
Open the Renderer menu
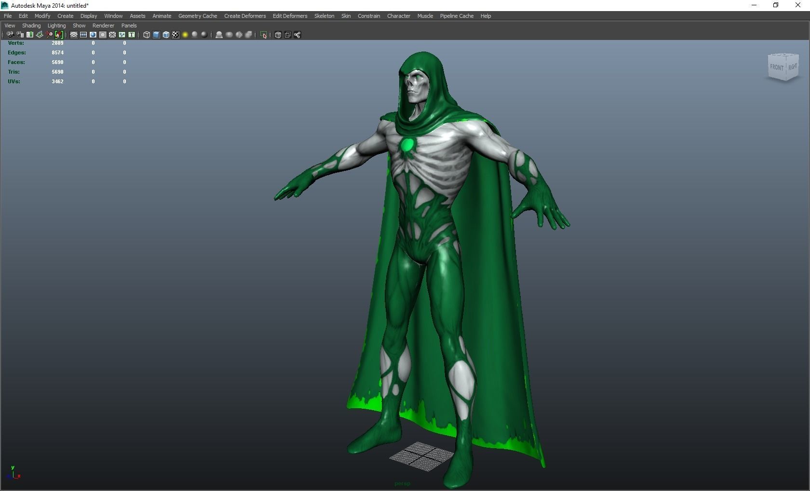pyautogui.click(x=103, y=26)
